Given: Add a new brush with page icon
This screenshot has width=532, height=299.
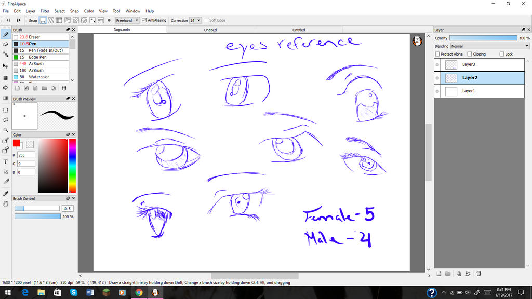Looking at the screenshot, I should click(17, 88).
